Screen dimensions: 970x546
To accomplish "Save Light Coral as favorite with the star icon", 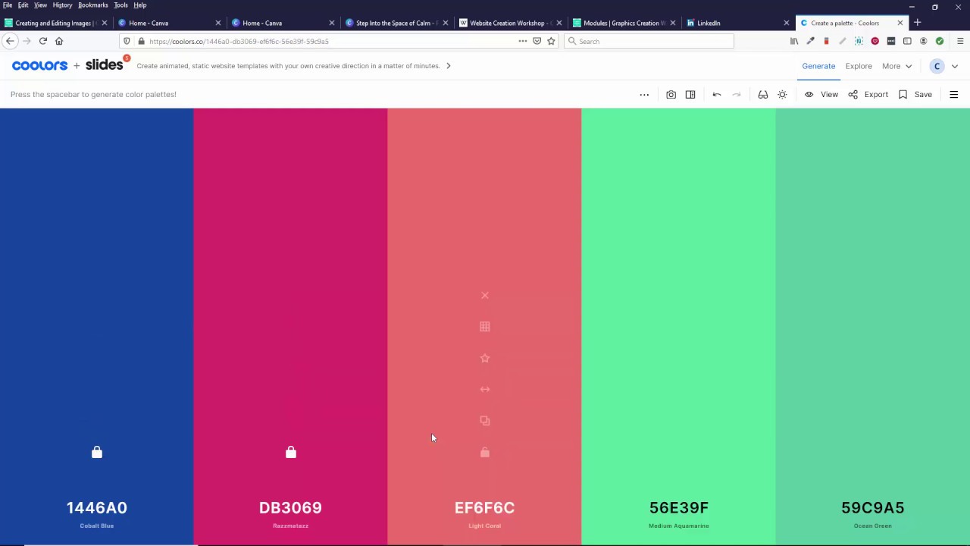I will (485, 358).
